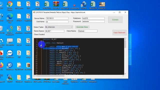Launch Proxifier desktop shortcut
Viewport: 160px width, 90px height.
click(x=84, y=5)
